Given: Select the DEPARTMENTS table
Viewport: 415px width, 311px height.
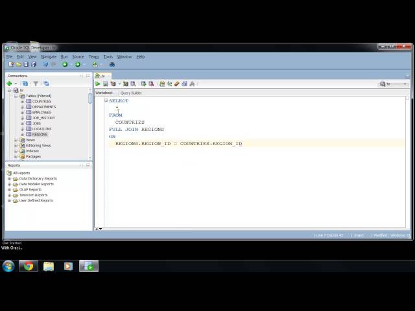Looking at the screenshot, I should click(x=44, y=107).
